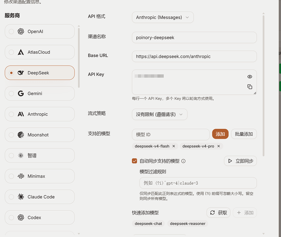Click the provider list scrollbar thumb
The image size is (281, 237).
79,58
